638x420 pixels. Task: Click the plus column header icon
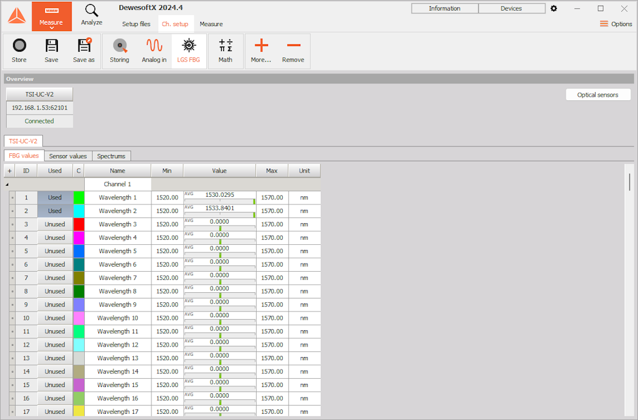click(10, 171)
